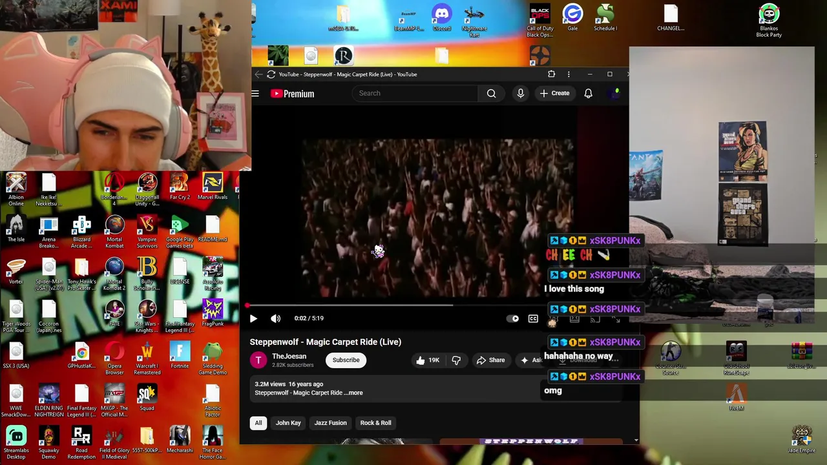This screenshot has height=465, width=827.
Task: Select README.md file on desktop
Action: [213, 230]
